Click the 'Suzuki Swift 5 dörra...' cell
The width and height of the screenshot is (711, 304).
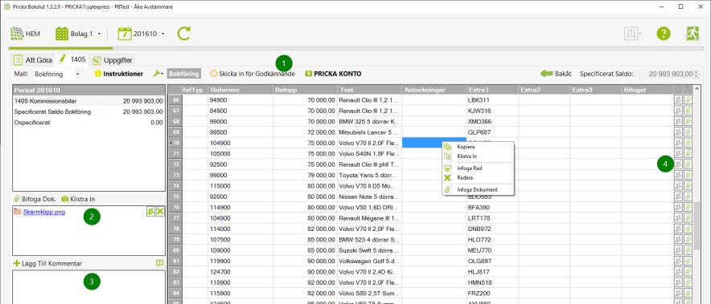369,250
